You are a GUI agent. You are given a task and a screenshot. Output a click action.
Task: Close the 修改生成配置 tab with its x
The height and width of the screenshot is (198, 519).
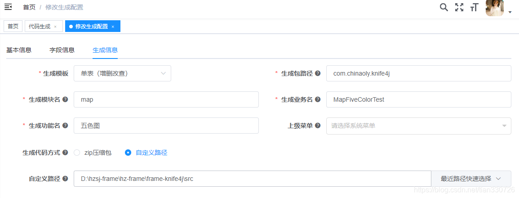pyautogui.click(x=113, y=27)
